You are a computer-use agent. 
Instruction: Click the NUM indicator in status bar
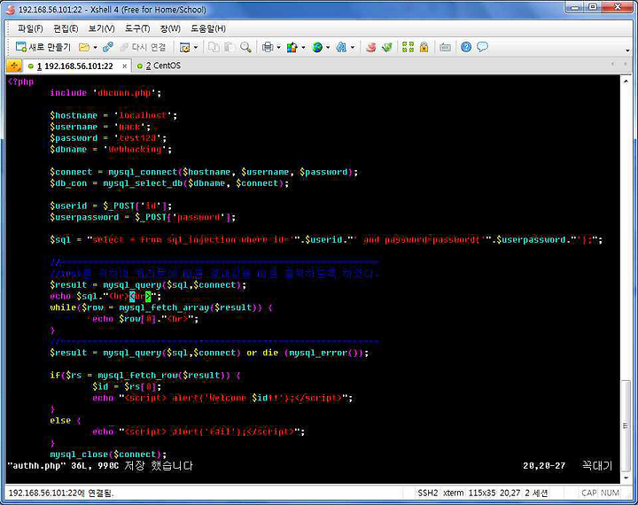[610, 493]
